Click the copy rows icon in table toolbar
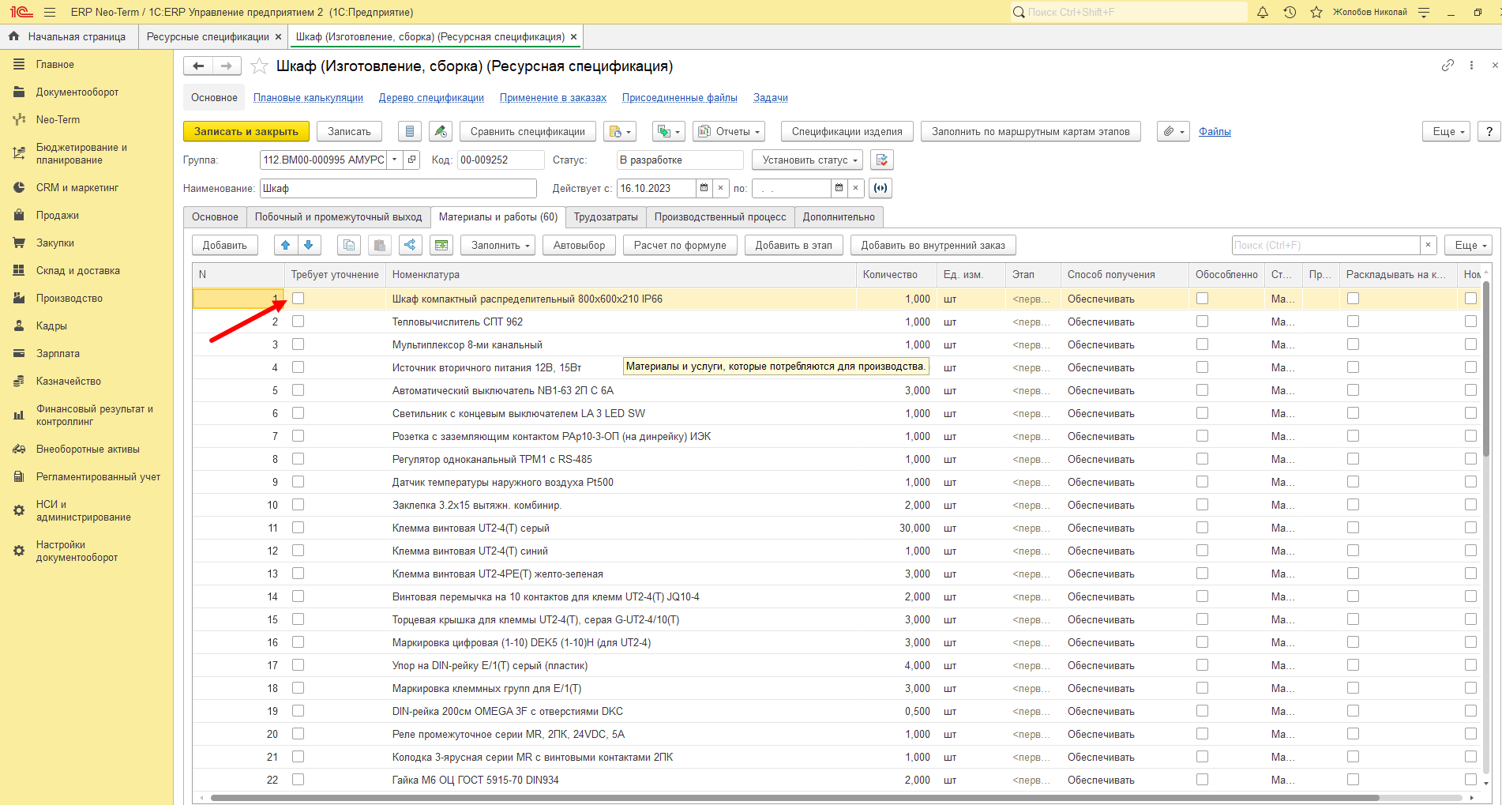1502x805 pixels. pos(349,245)
